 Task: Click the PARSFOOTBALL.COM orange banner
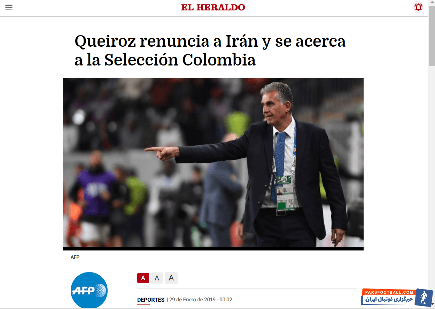coord(389,292)
